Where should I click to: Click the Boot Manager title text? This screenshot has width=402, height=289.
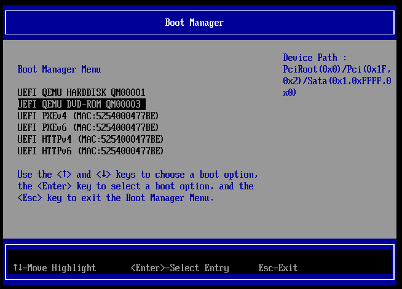click(194, 23)
